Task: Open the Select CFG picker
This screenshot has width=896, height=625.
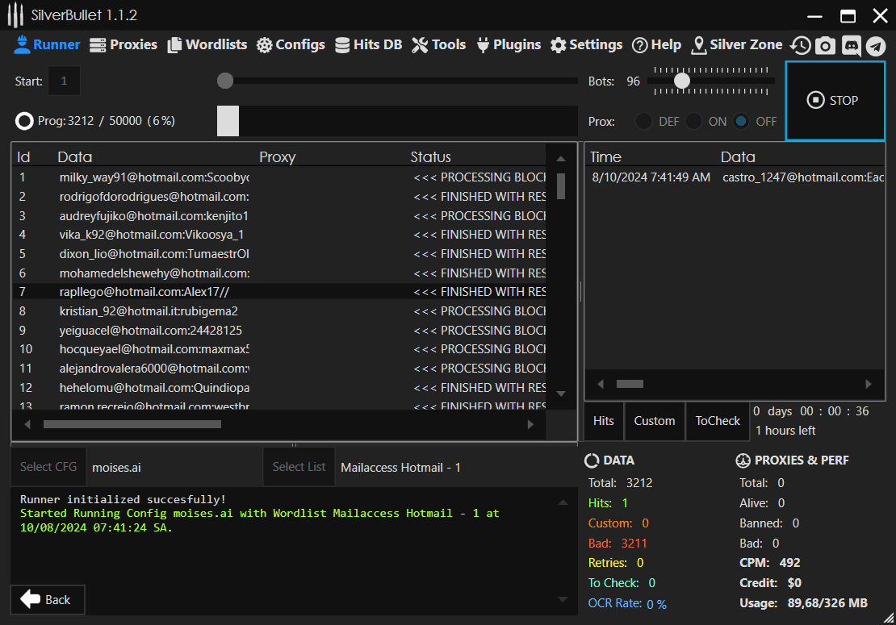Action: (x=48, y=467)
